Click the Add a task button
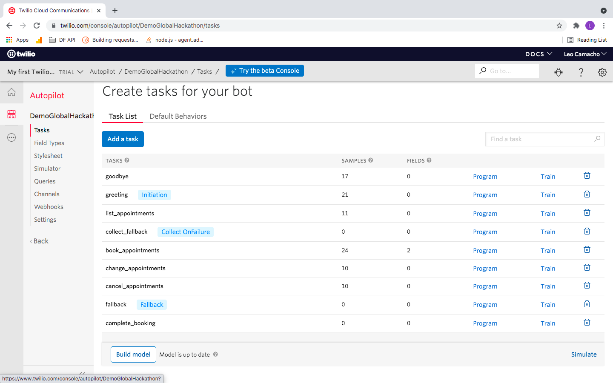This screenshot has height=383, width=613. [123, 139]
